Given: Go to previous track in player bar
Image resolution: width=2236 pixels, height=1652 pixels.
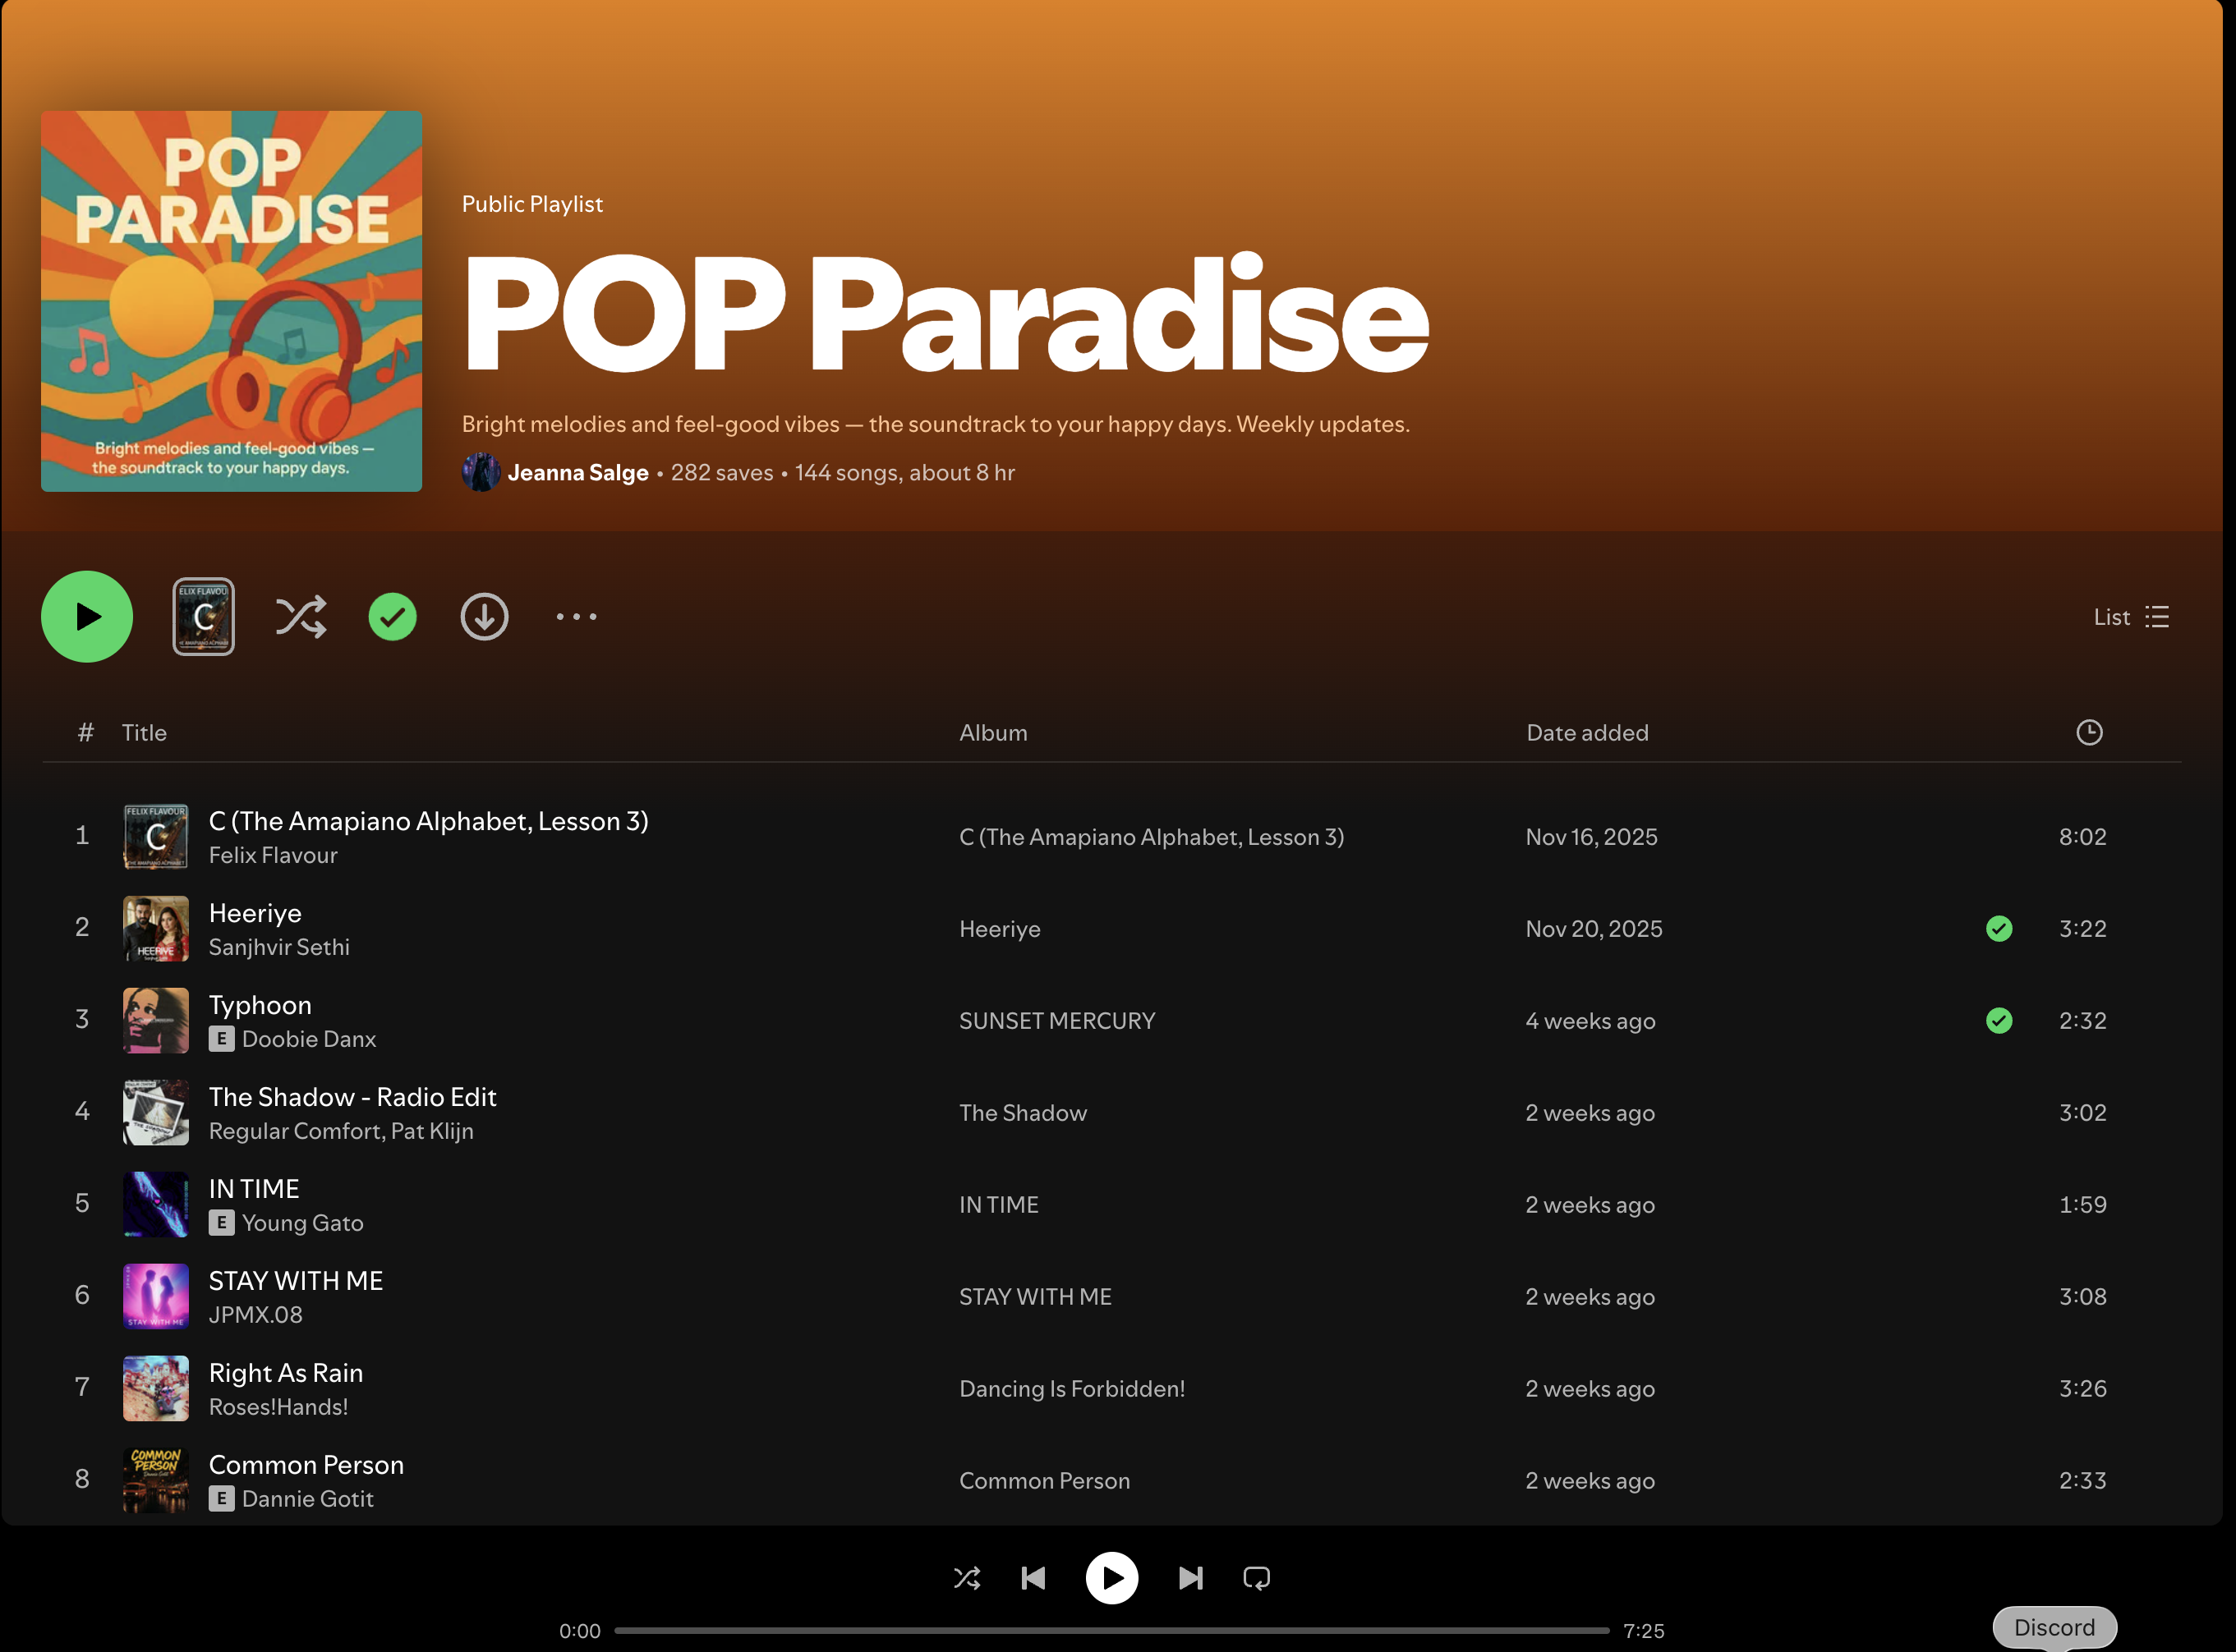Looking at the screenshot, I should [x=1033, y=1578].
